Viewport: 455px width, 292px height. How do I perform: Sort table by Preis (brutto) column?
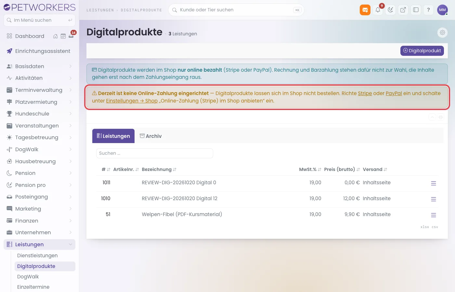342,169
